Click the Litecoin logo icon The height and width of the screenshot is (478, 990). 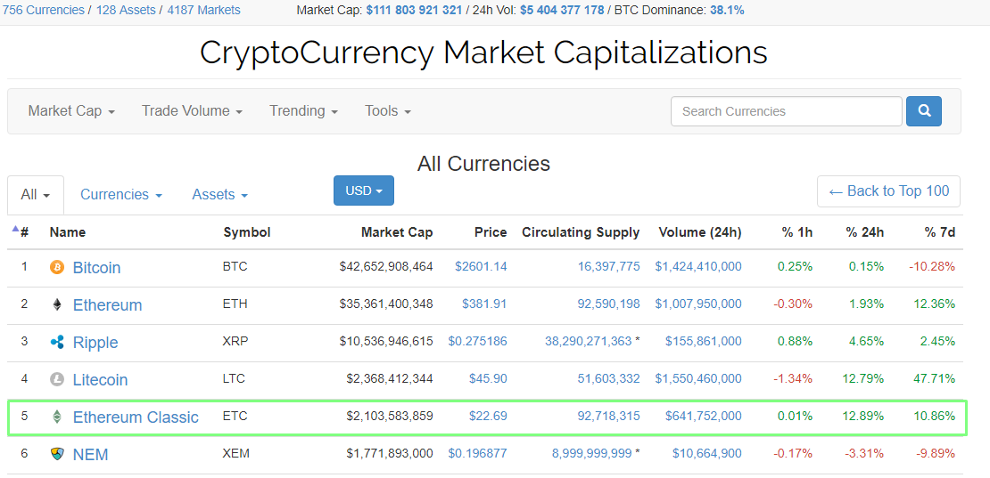57,379
